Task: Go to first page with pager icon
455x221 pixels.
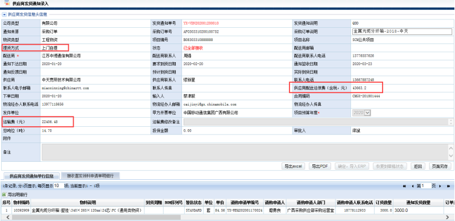Action: pyautogui.click(x=404, y=186)
